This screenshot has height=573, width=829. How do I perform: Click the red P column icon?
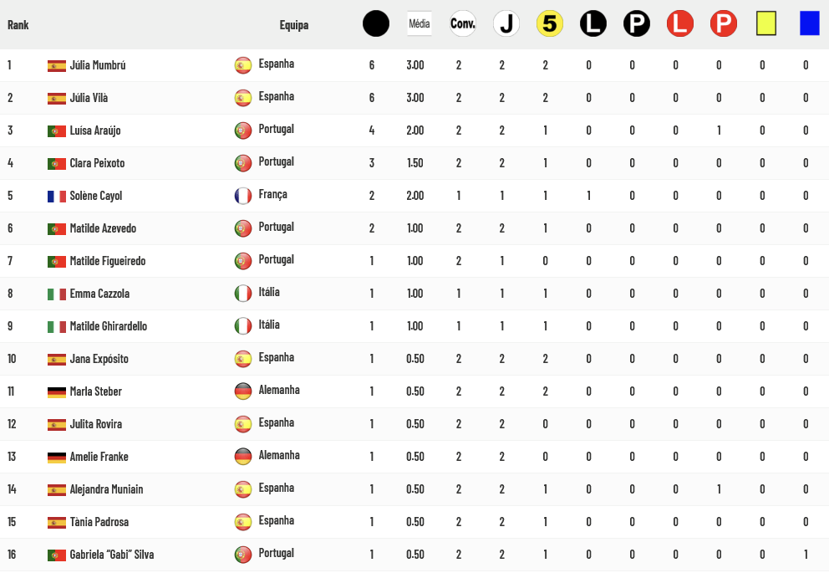click(723, 23)
